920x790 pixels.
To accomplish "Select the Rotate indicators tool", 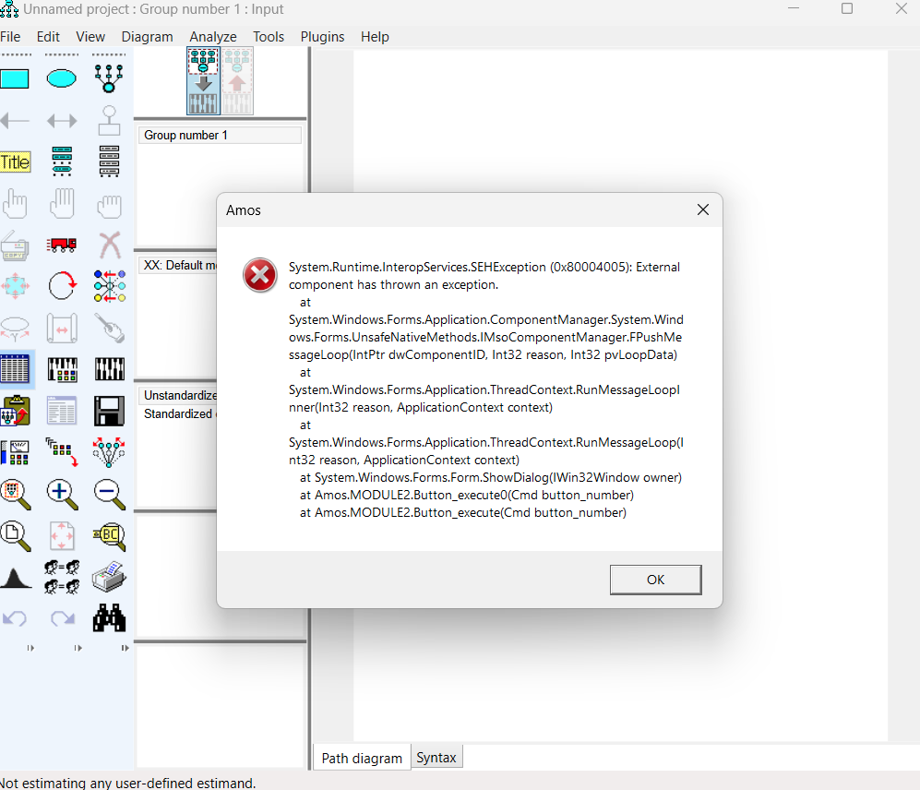I will point(62,286).
